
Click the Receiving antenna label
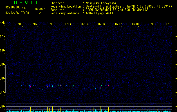[65, 13]
